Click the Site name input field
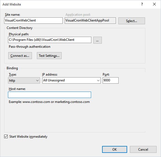Screen dimensions: 161x157 (x=33, y=20)
